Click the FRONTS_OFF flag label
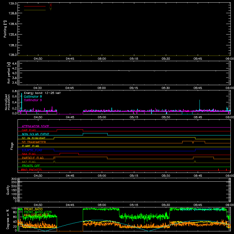This screenshot has width=234, height=234. click(31, 166)
